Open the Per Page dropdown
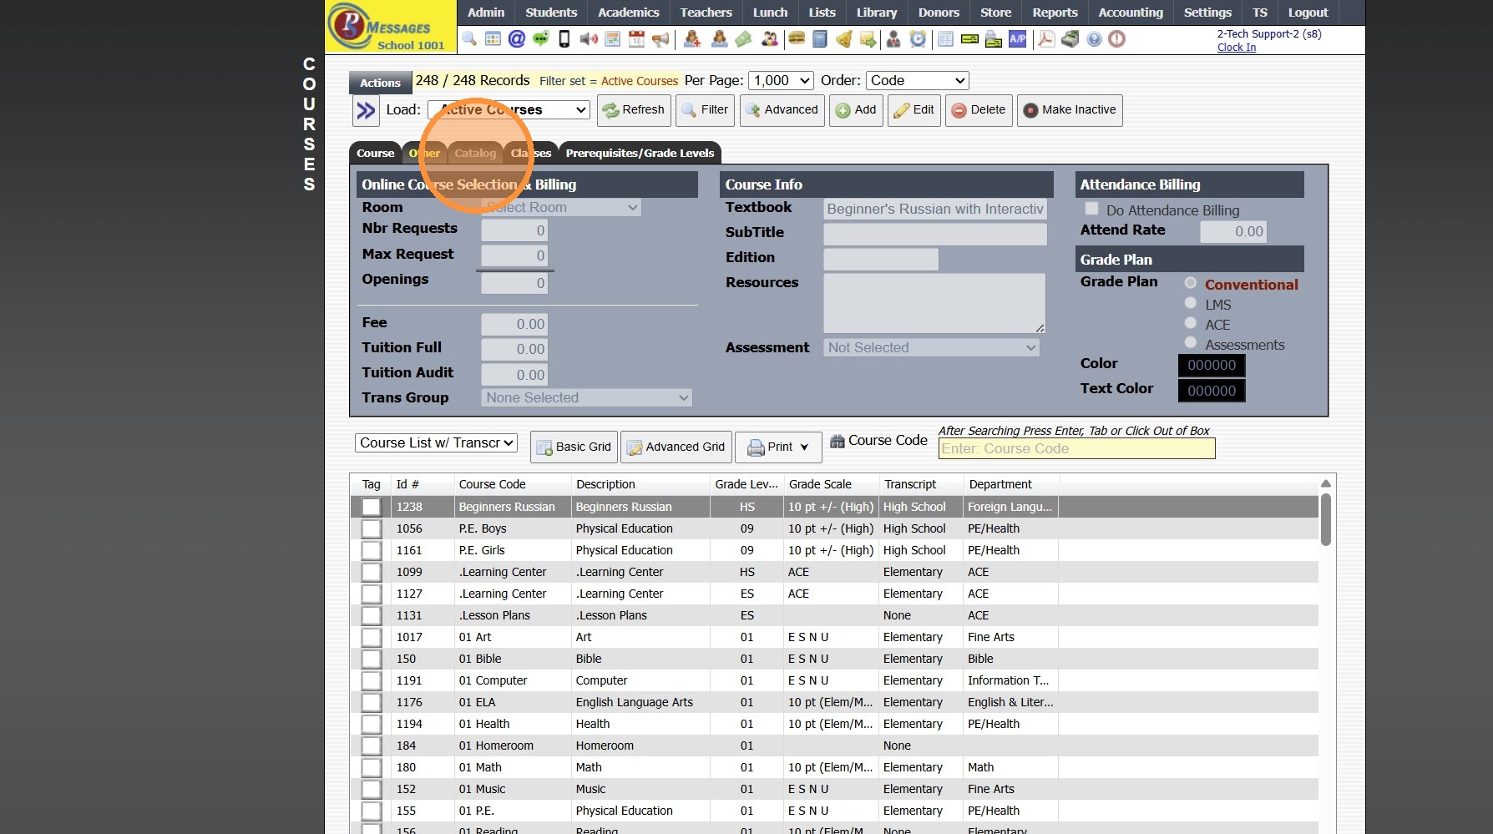 (781, 81)
